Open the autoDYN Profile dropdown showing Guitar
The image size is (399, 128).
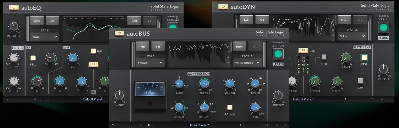click(352, 36)
